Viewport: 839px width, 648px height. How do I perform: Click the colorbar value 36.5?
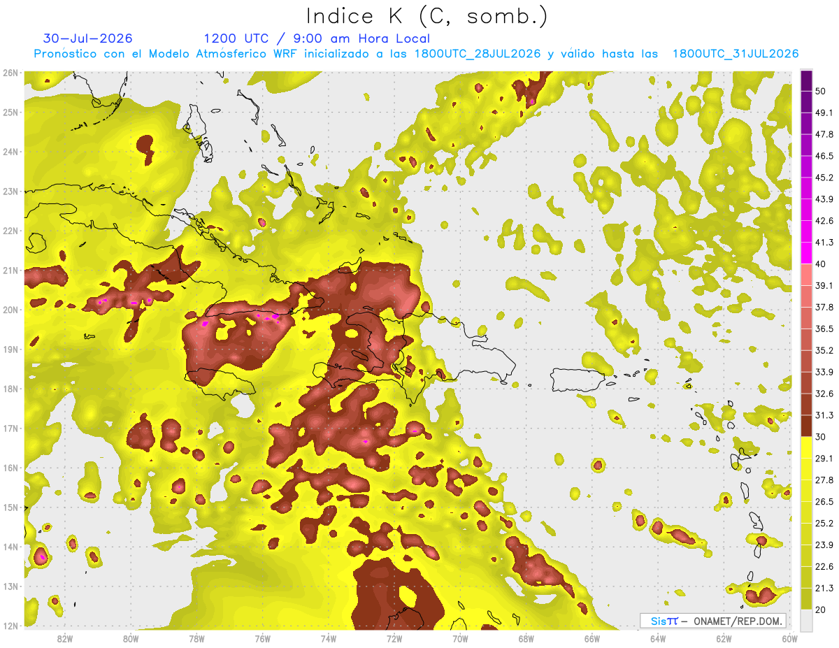point(824,329)
